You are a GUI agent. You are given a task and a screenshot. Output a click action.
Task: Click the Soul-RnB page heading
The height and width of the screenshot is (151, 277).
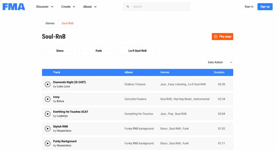[54, 37]
